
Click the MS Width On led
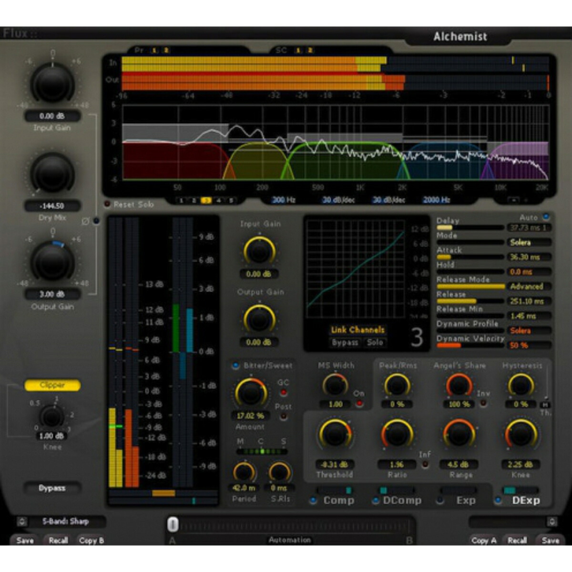(358, 404)
